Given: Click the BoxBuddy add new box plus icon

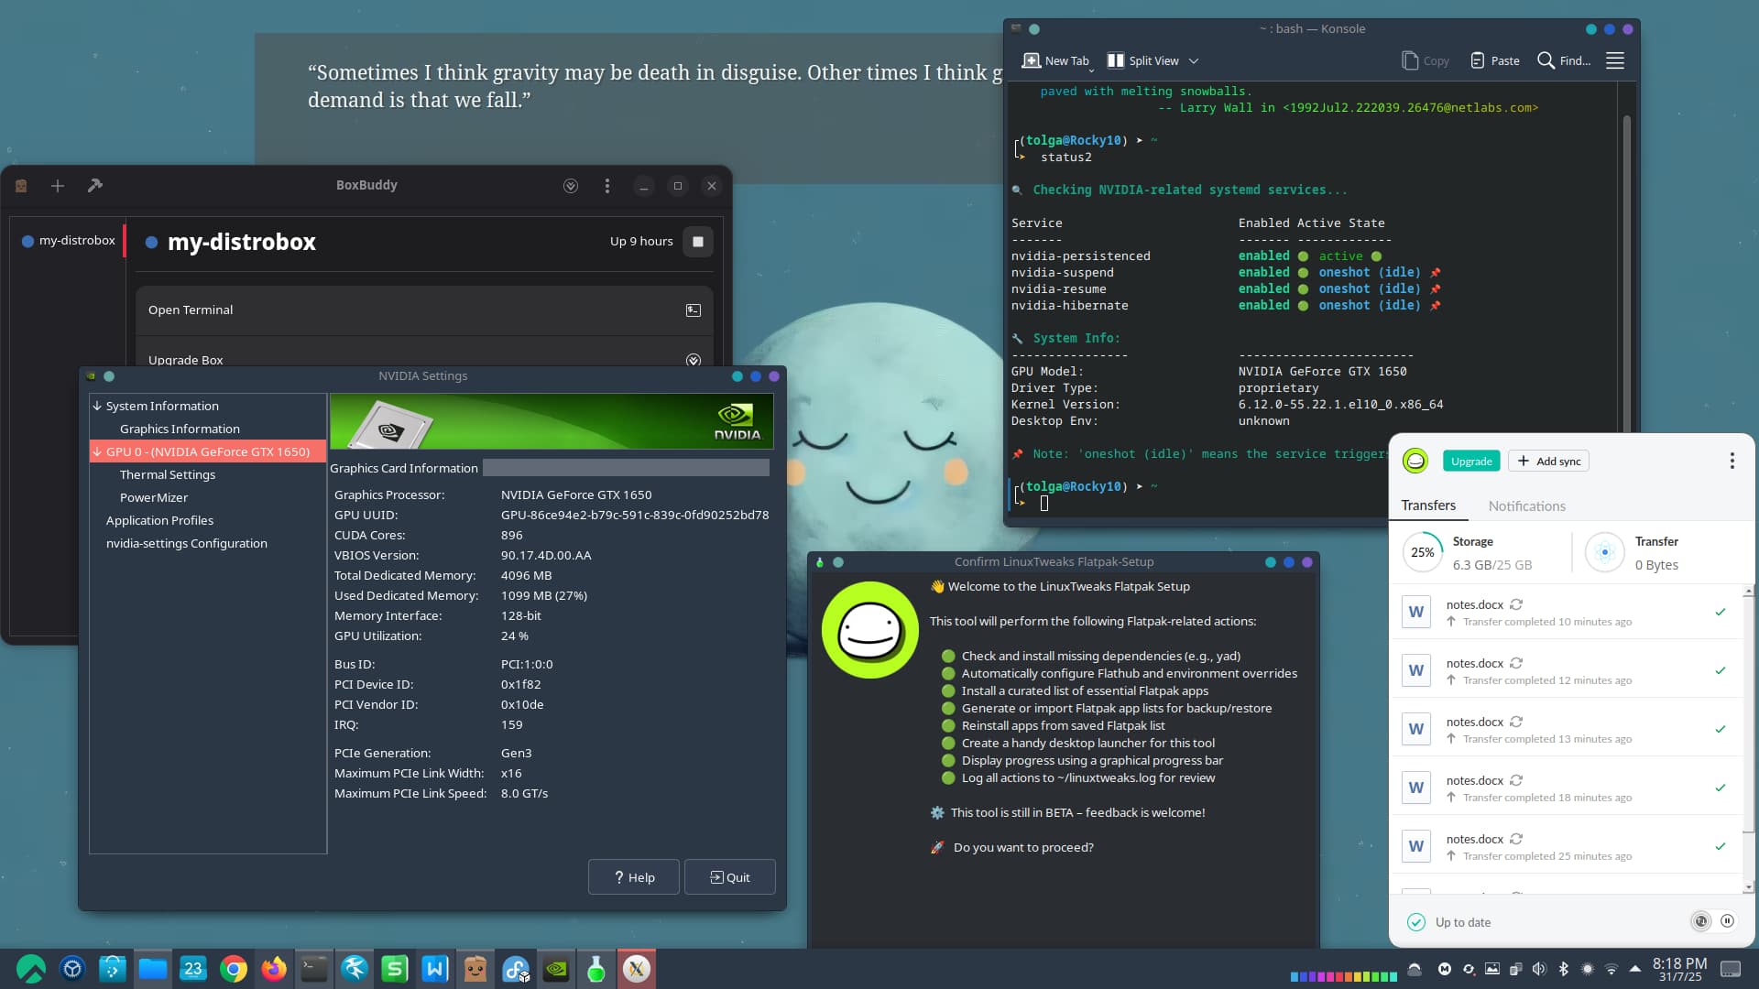Looking at the screenshot, I should point(57,186).
